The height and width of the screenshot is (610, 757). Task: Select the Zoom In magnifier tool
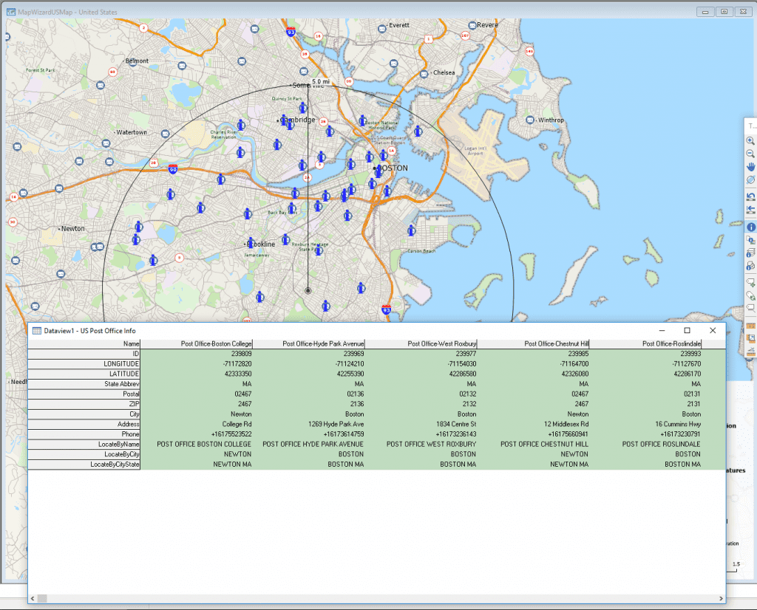click(x=751, y=141)
